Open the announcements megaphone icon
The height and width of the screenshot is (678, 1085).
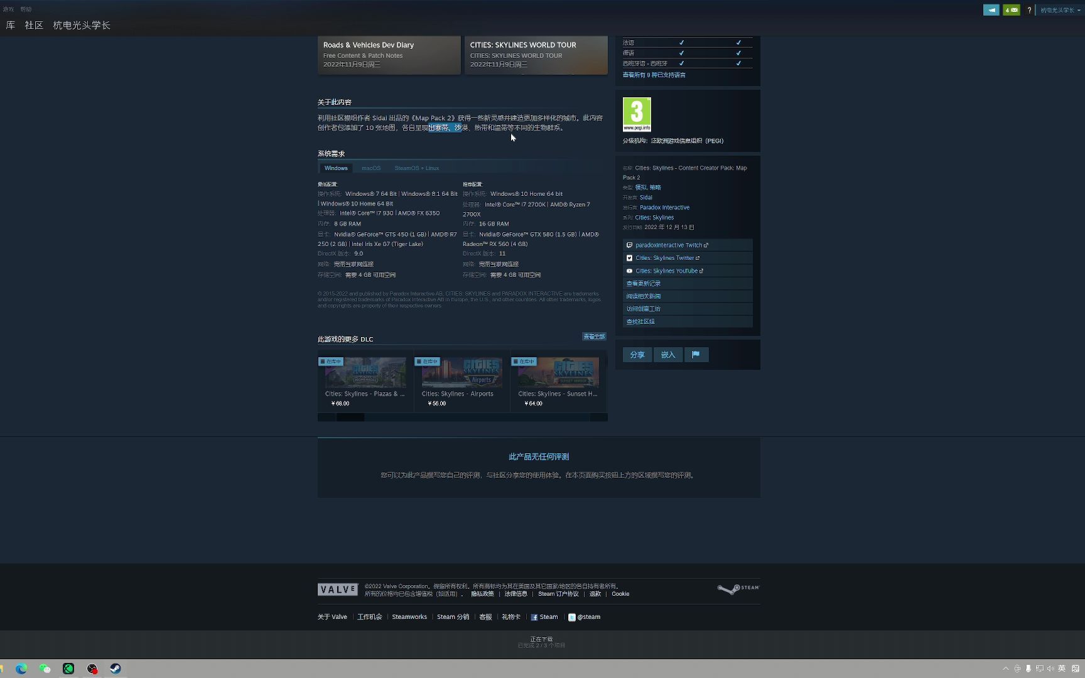[x=991, y=10]
